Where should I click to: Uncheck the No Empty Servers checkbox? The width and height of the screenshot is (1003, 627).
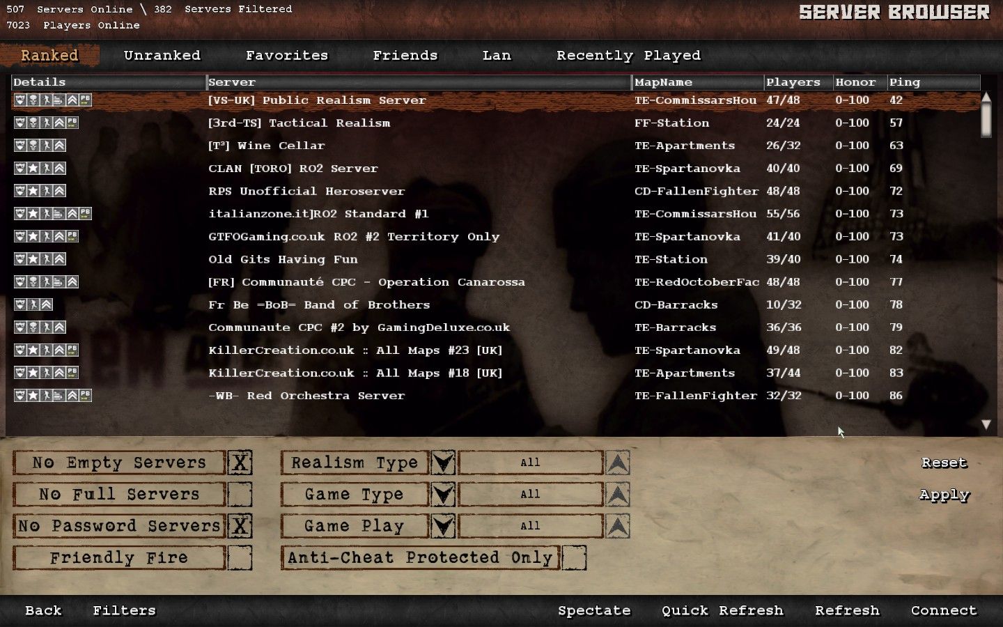pos(240,463)
